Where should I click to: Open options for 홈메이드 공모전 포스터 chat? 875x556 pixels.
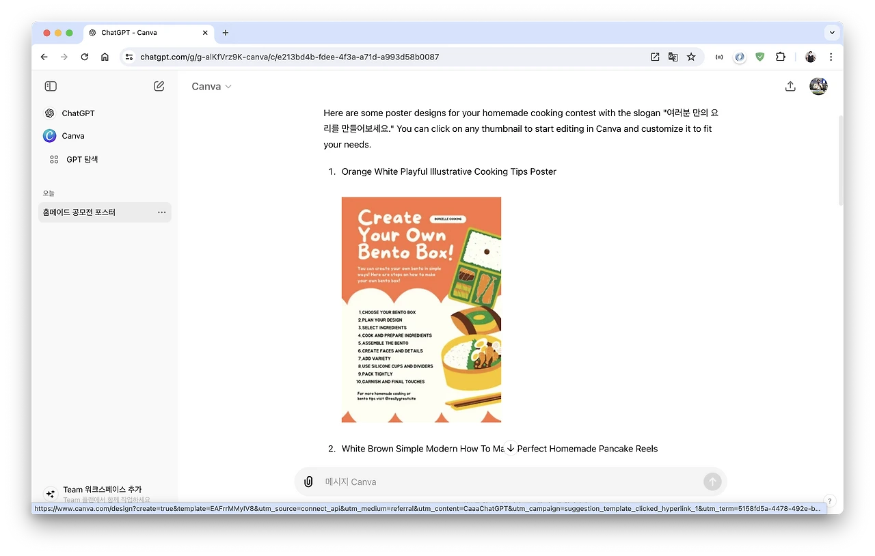[x=161, y=212]
